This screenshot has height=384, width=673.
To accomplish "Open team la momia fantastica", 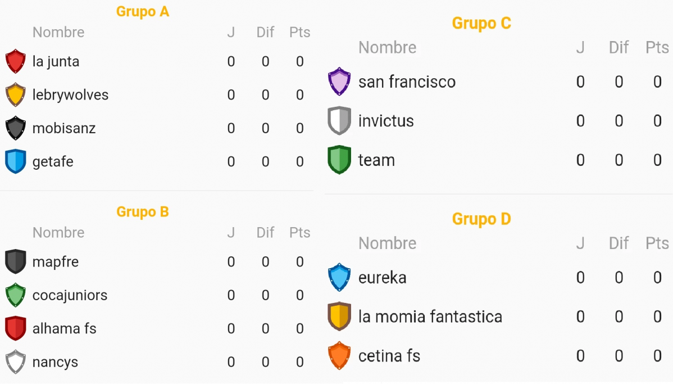I will coord(430,317).
